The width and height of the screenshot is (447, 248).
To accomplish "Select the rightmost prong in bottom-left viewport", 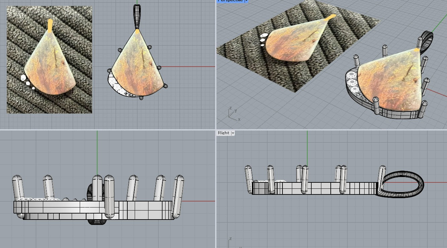I will click(178, 197).
